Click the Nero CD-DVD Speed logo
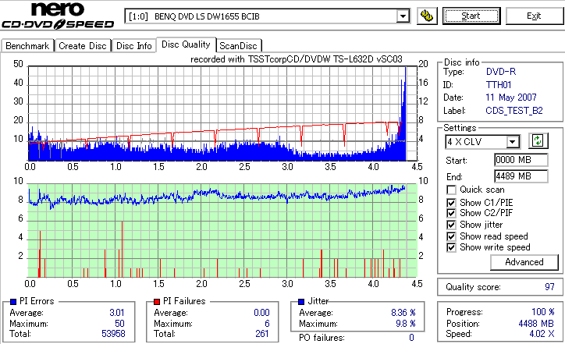 click(58, 15)
